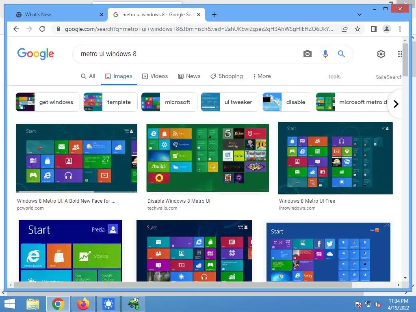Close the metro ui windows 8 tab
Image resolution: width=416 pixels, height=312 pixels.
(198, 15)
